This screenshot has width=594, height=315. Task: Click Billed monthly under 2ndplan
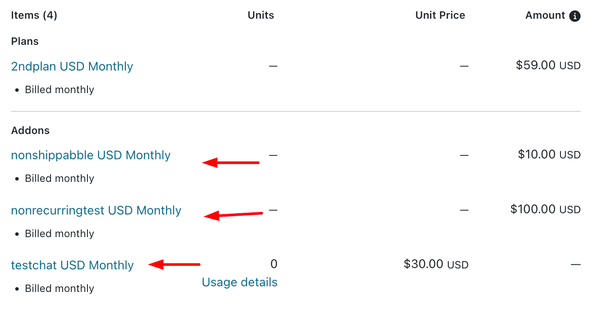(60, 90)
